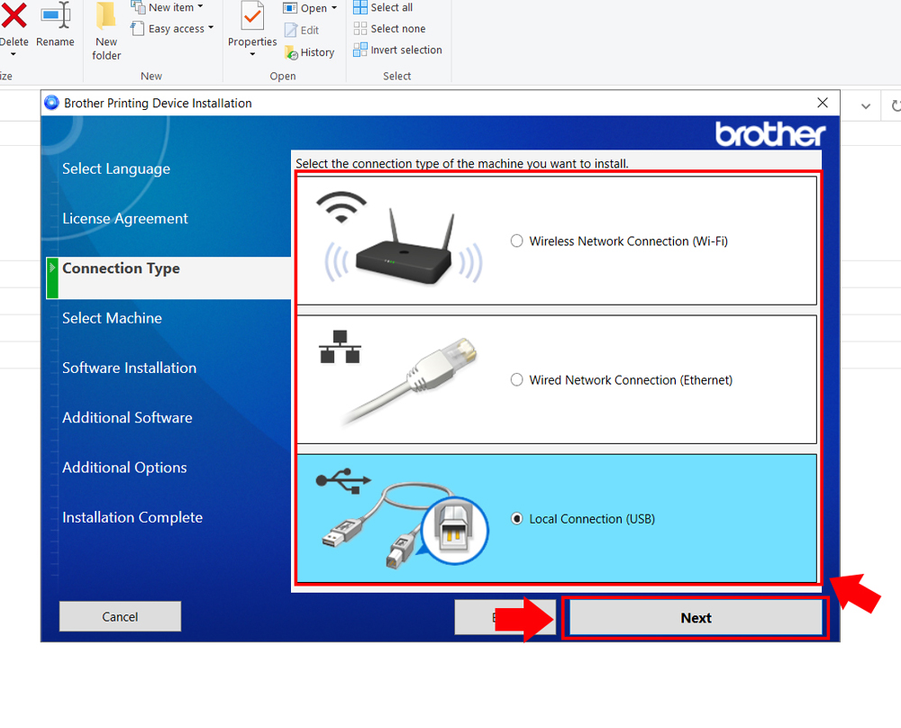Click the History icon in the Open group
The width and height of the screenshot is (901, 728).
(291, 53)
